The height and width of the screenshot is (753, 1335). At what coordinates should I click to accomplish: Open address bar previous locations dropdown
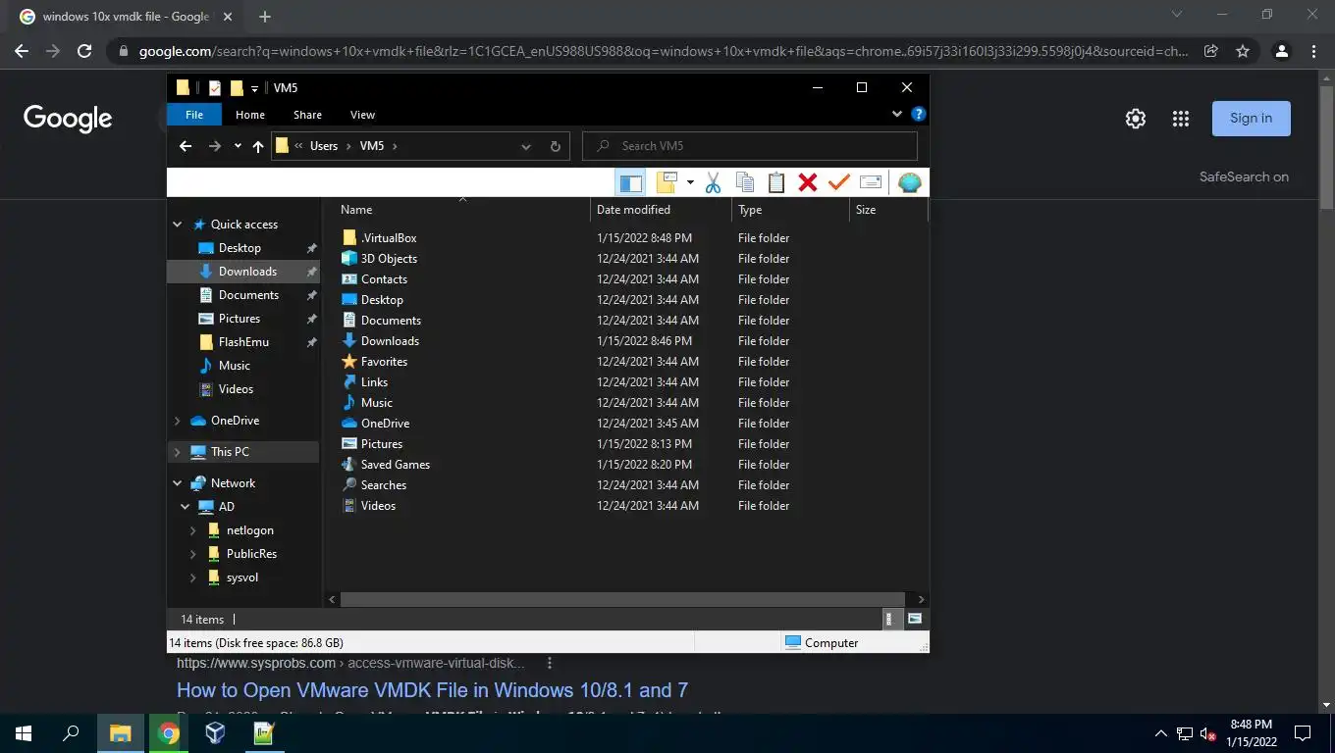click(526, 146)
